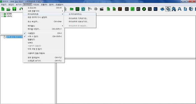Click the Open file folder toolbar icon
This screenshot has height=104, width=196.
8,9
